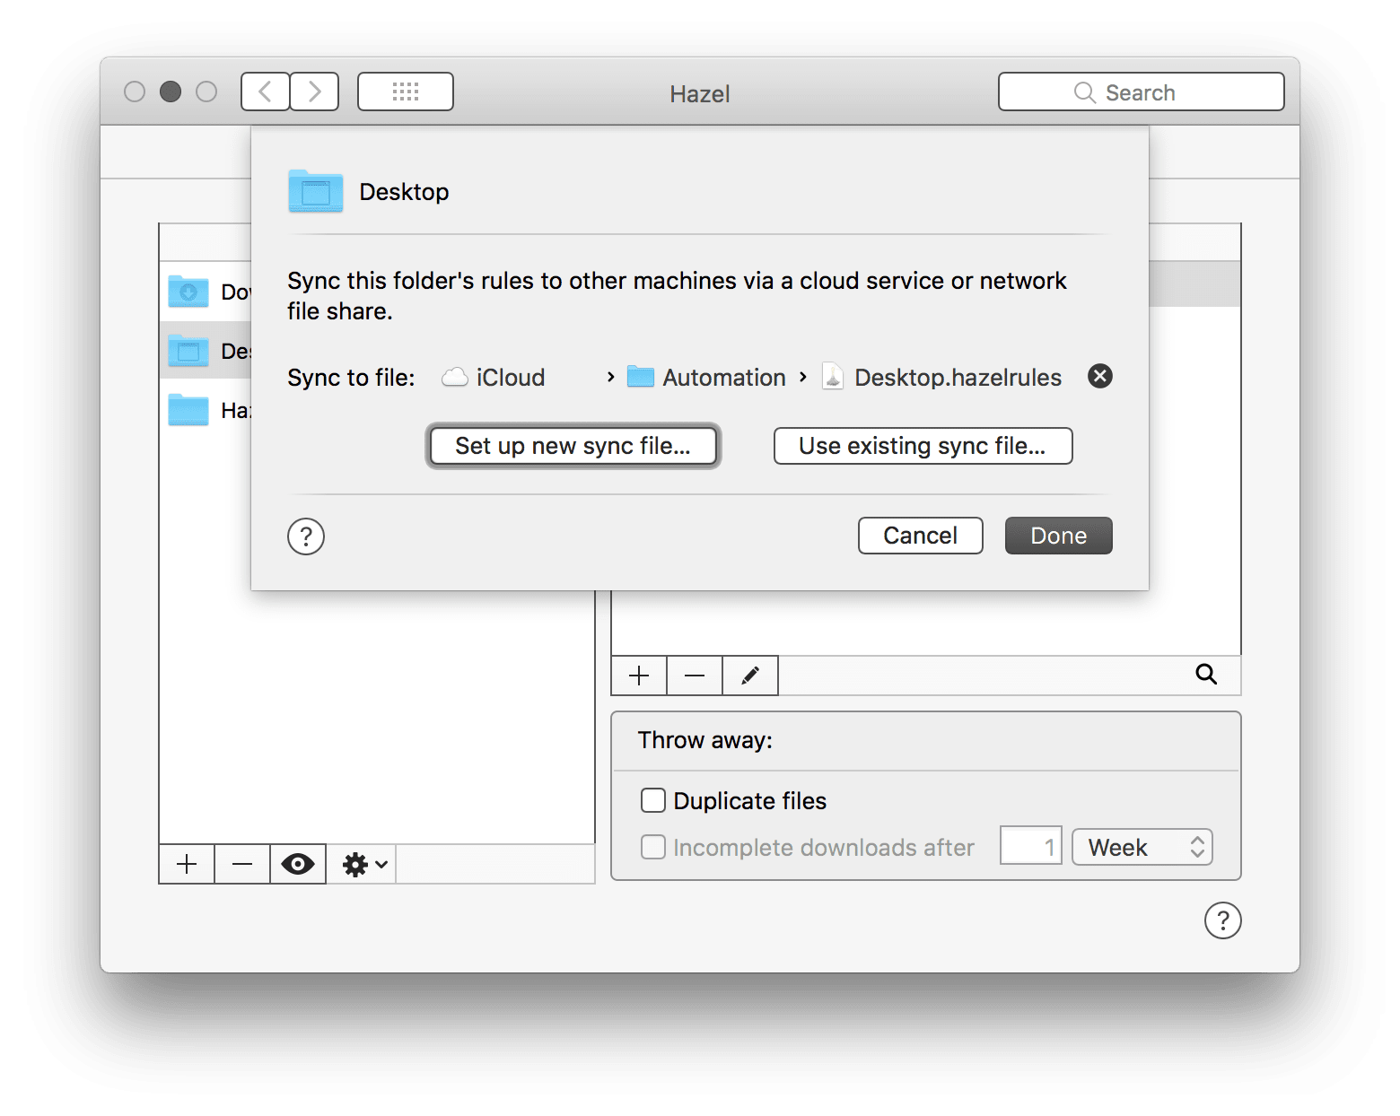
Task: Edit the selected rule with the pencil icon
Action: click(x=750, y=676)
